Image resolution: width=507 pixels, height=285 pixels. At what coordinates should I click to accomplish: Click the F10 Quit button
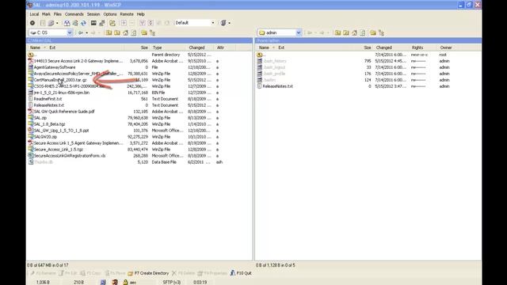(x=241, y=273)
